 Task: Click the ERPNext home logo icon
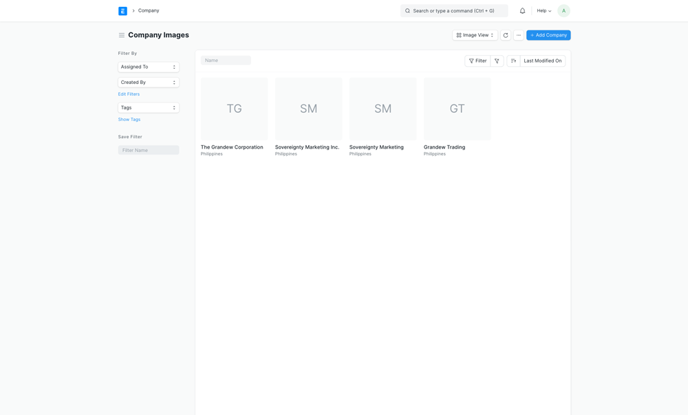[122, 11]
